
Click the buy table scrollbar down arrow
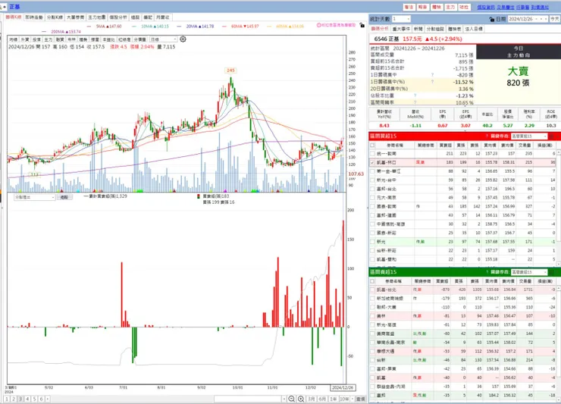tap(559, 264)
